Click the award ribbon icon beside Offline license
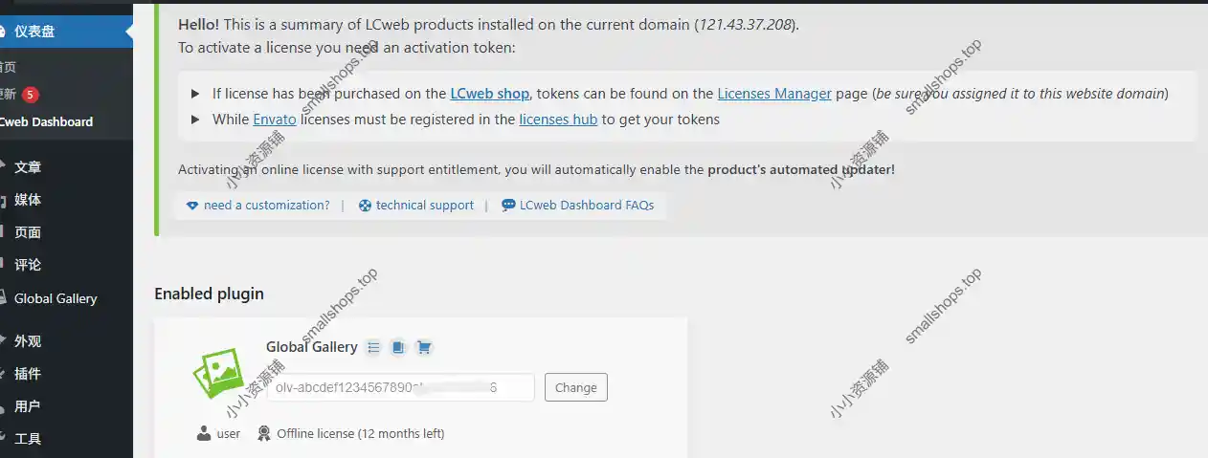 click(264, 433)
